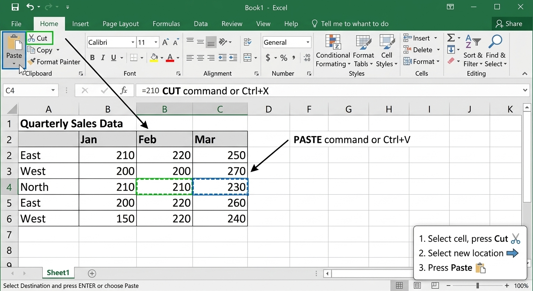Viewport: 533px width, 291px height.
Task: Add a new sheet with plus icon
Action: [92, 273]
